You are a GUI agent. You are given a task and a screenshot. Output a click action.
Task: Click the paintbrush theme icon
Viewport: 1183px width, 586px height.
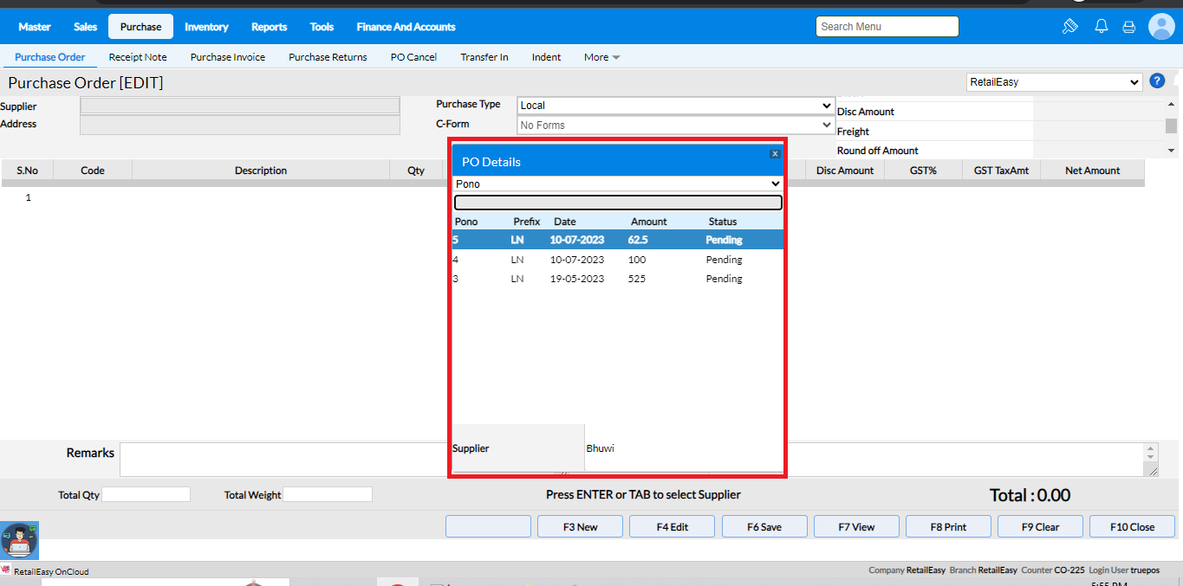coord(1069,27)
